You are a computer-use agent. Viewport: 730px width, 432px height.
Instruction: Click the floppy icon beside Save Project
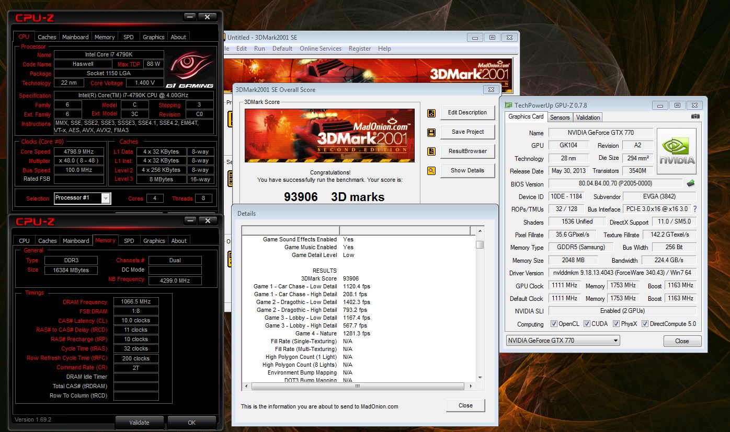pos(431,132)
